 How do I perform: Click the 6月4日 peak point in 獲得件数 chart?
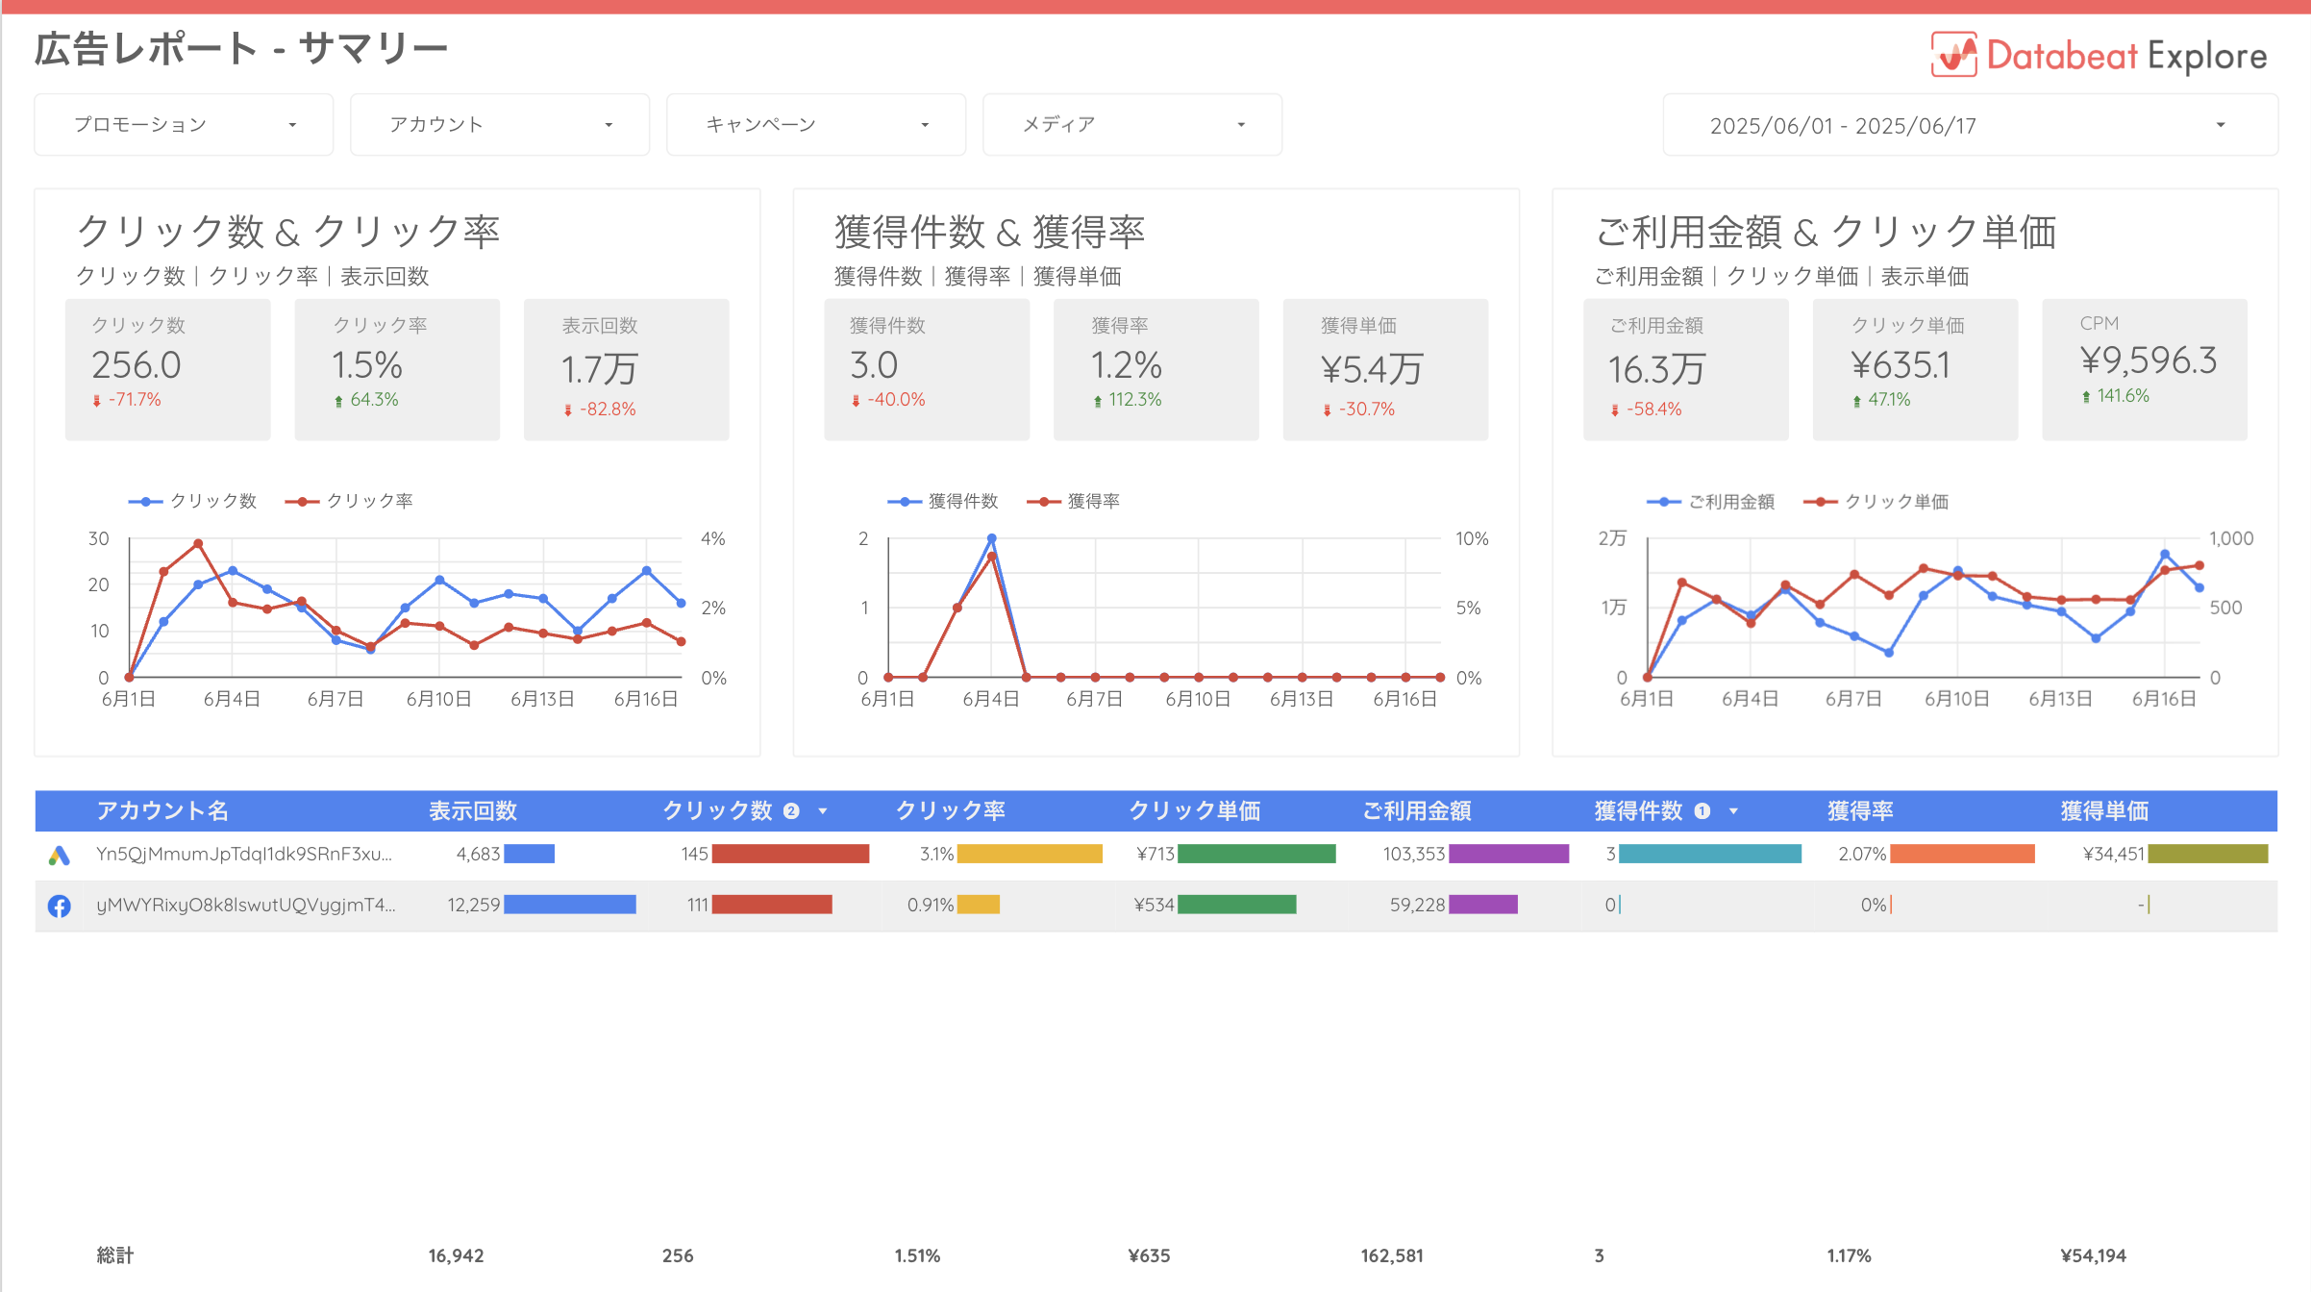coord(991,538)
